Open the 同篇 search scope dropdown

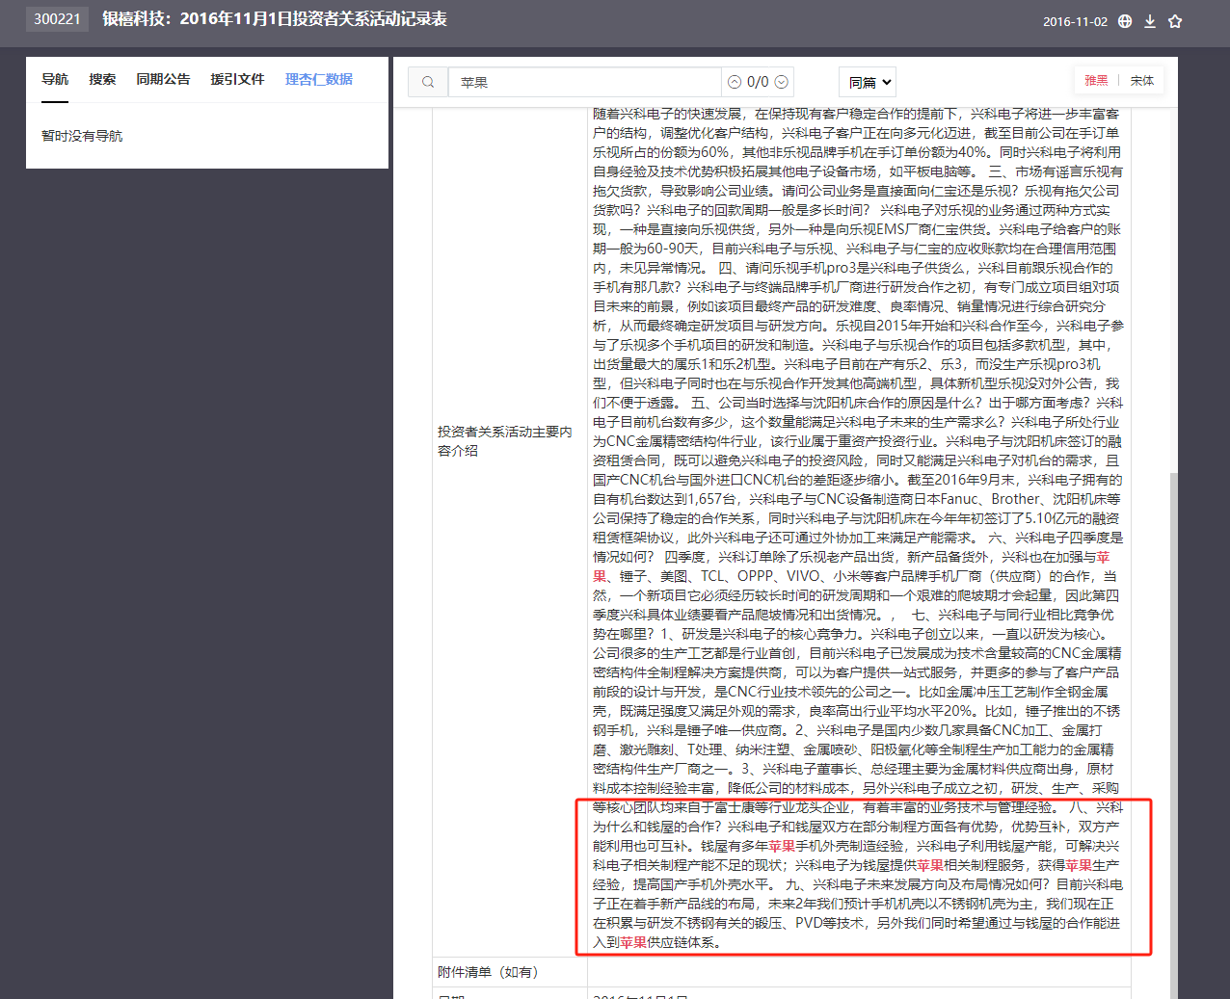pos(868,83)
